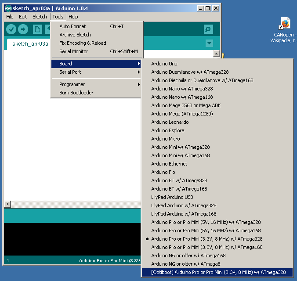
Task: Click the New sketch document icon
Action: pyautogui.click(x=37, y=29)
